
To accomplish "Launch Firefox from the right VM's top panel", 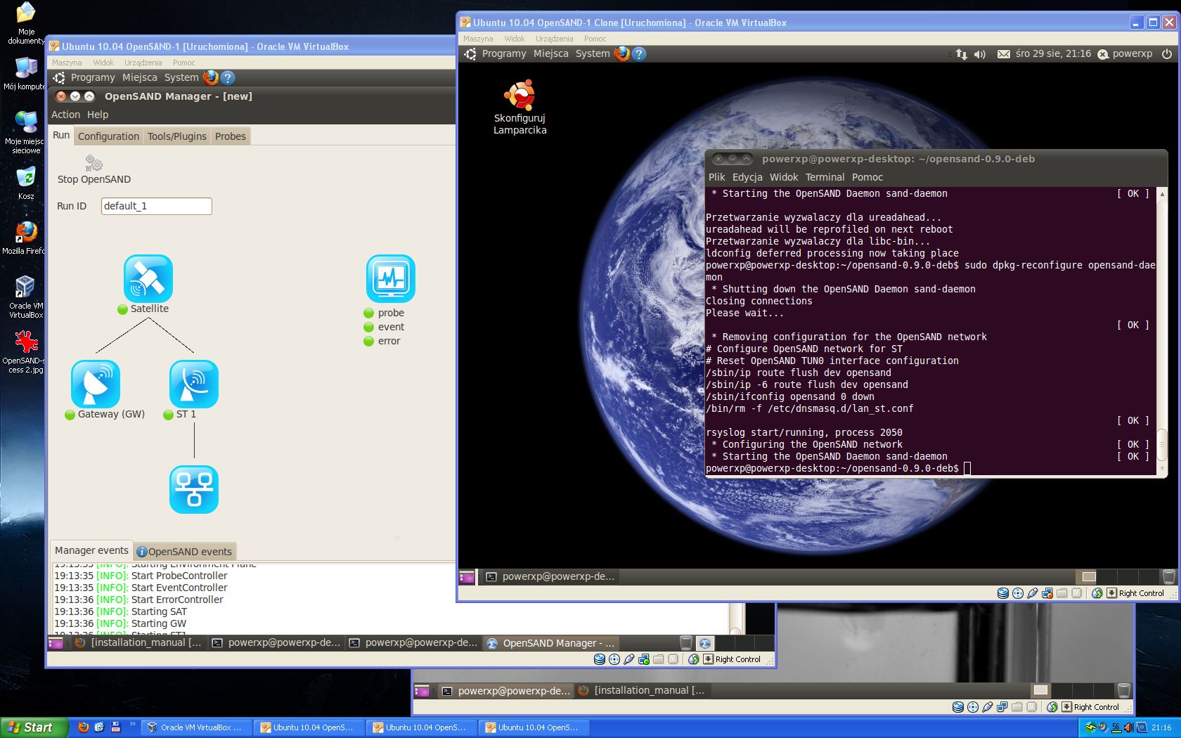I will (621, 53).
